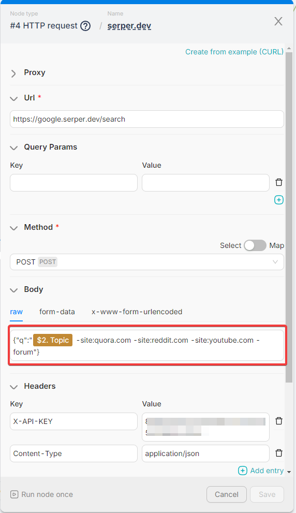Image resolution: width=296 pixels, height=513 pixels.
Task: Collapse the Headers section
Action: tap(14, 387)
